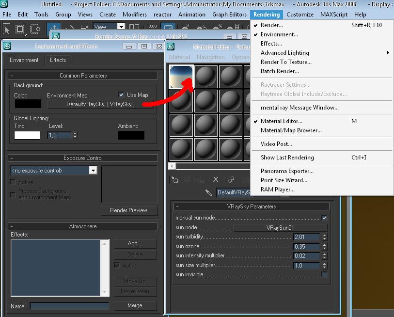Viewport: 394px width, 317px height.
Task: Click the atmosphere effect Name field
Action: 69,306
